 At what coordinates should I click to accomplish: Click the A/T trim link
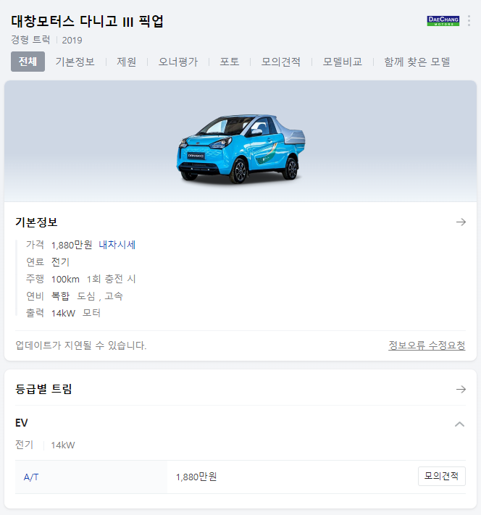(31, 477)
